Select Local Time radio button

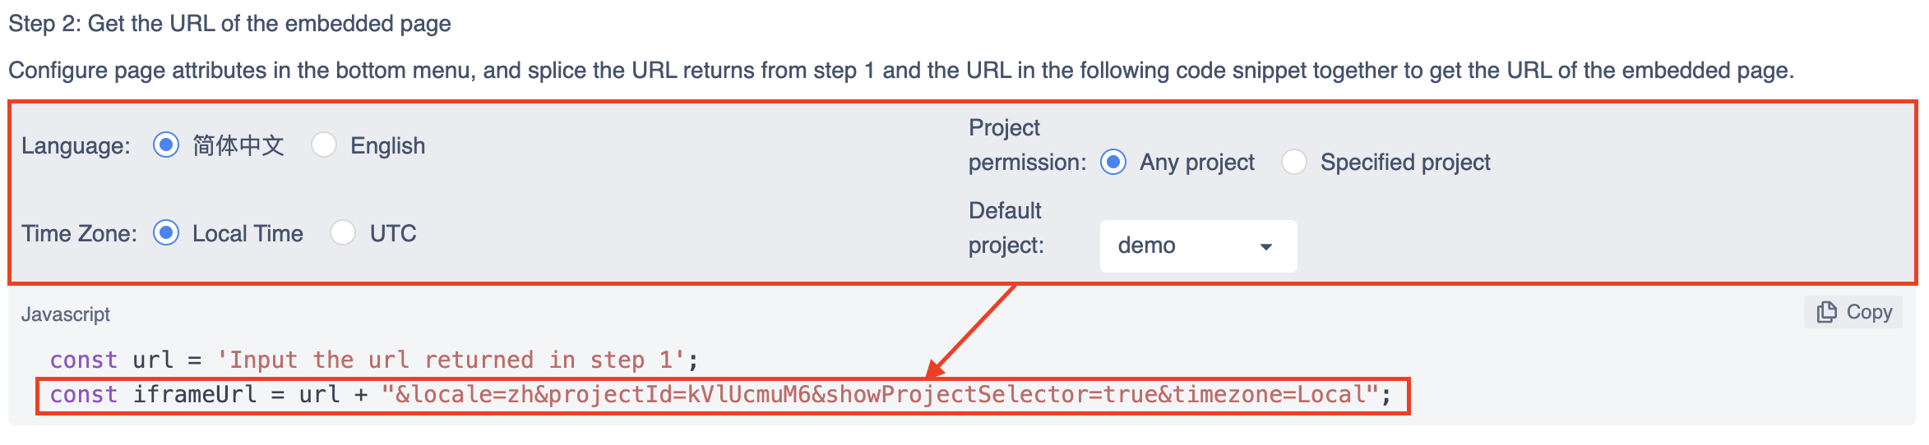point(166,233)
